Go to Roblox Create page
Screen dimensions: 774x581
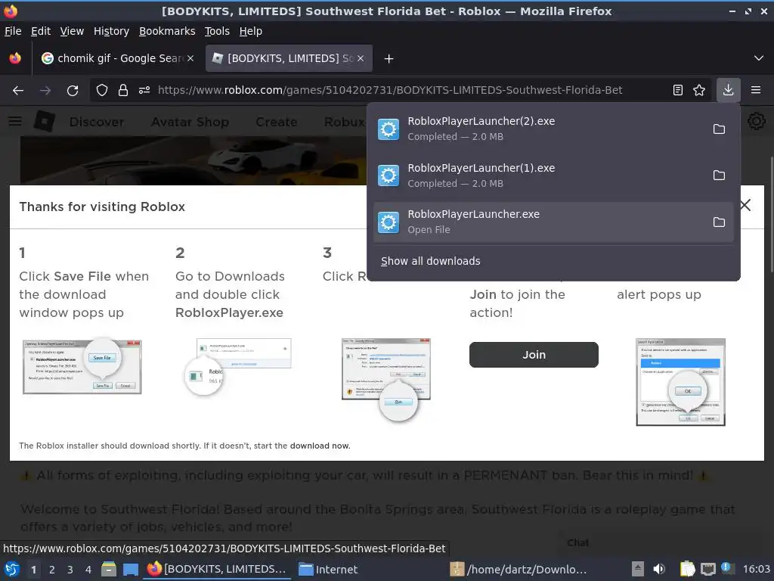[x=277, y=122]
